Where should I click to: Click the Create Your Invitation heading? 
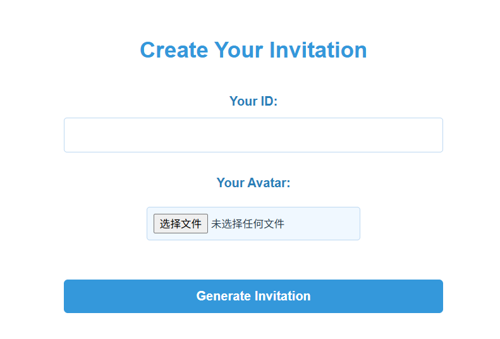(253, 50)
